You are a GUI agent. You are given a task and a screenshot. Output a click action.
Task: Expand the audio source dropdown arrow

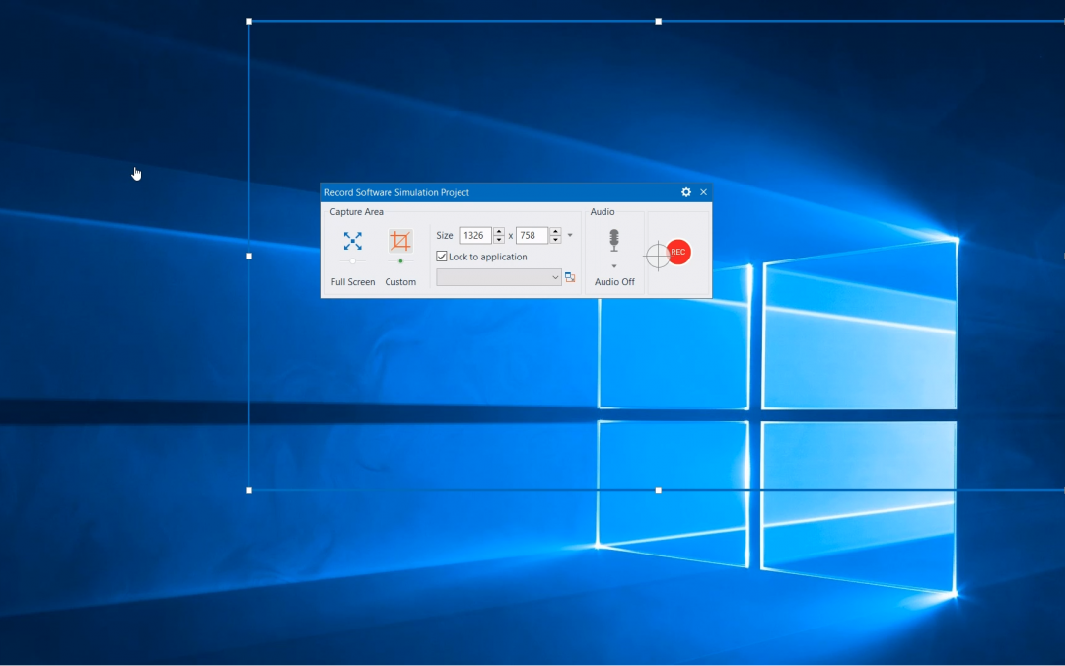click(614, 266)
